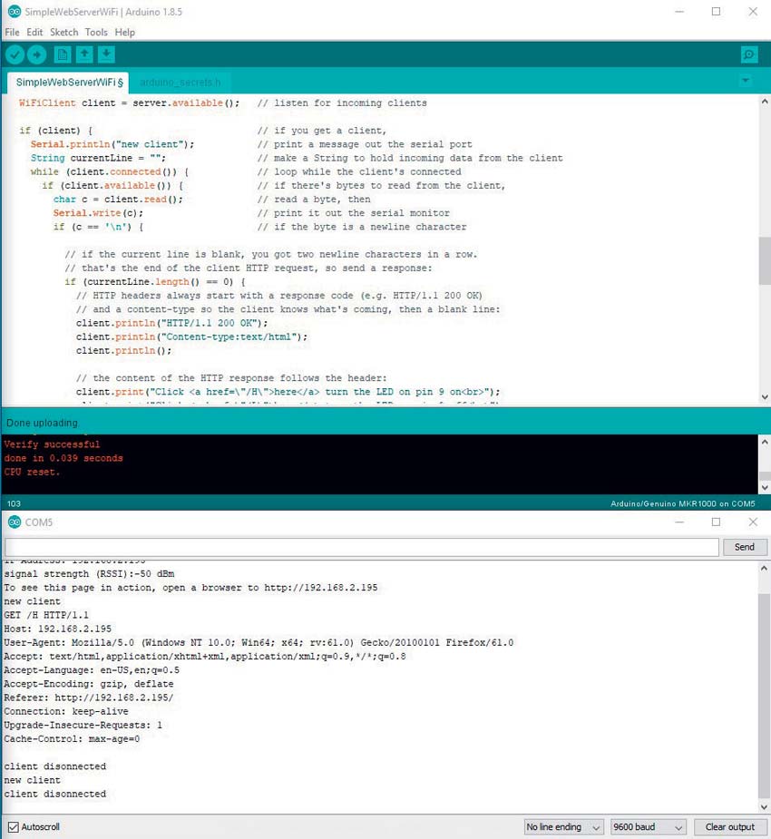Open the Tools menu
The height and width of the screenshot is (839, 771).
click(96, 32)
